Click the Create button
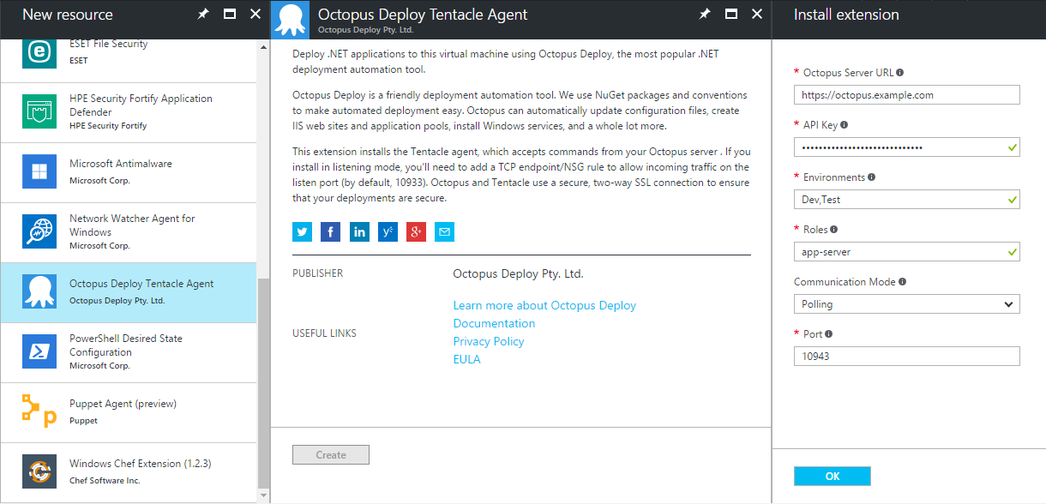 point(330,454)
